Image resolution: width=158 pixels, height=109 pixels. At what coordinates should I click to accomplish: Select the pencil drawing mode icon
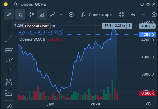9,14
